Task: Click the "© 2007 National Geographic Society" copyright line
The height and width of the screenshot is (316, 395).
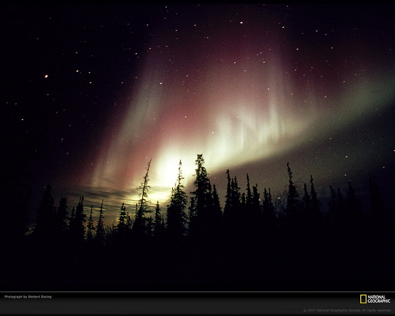Action: (x=348, y=310)
